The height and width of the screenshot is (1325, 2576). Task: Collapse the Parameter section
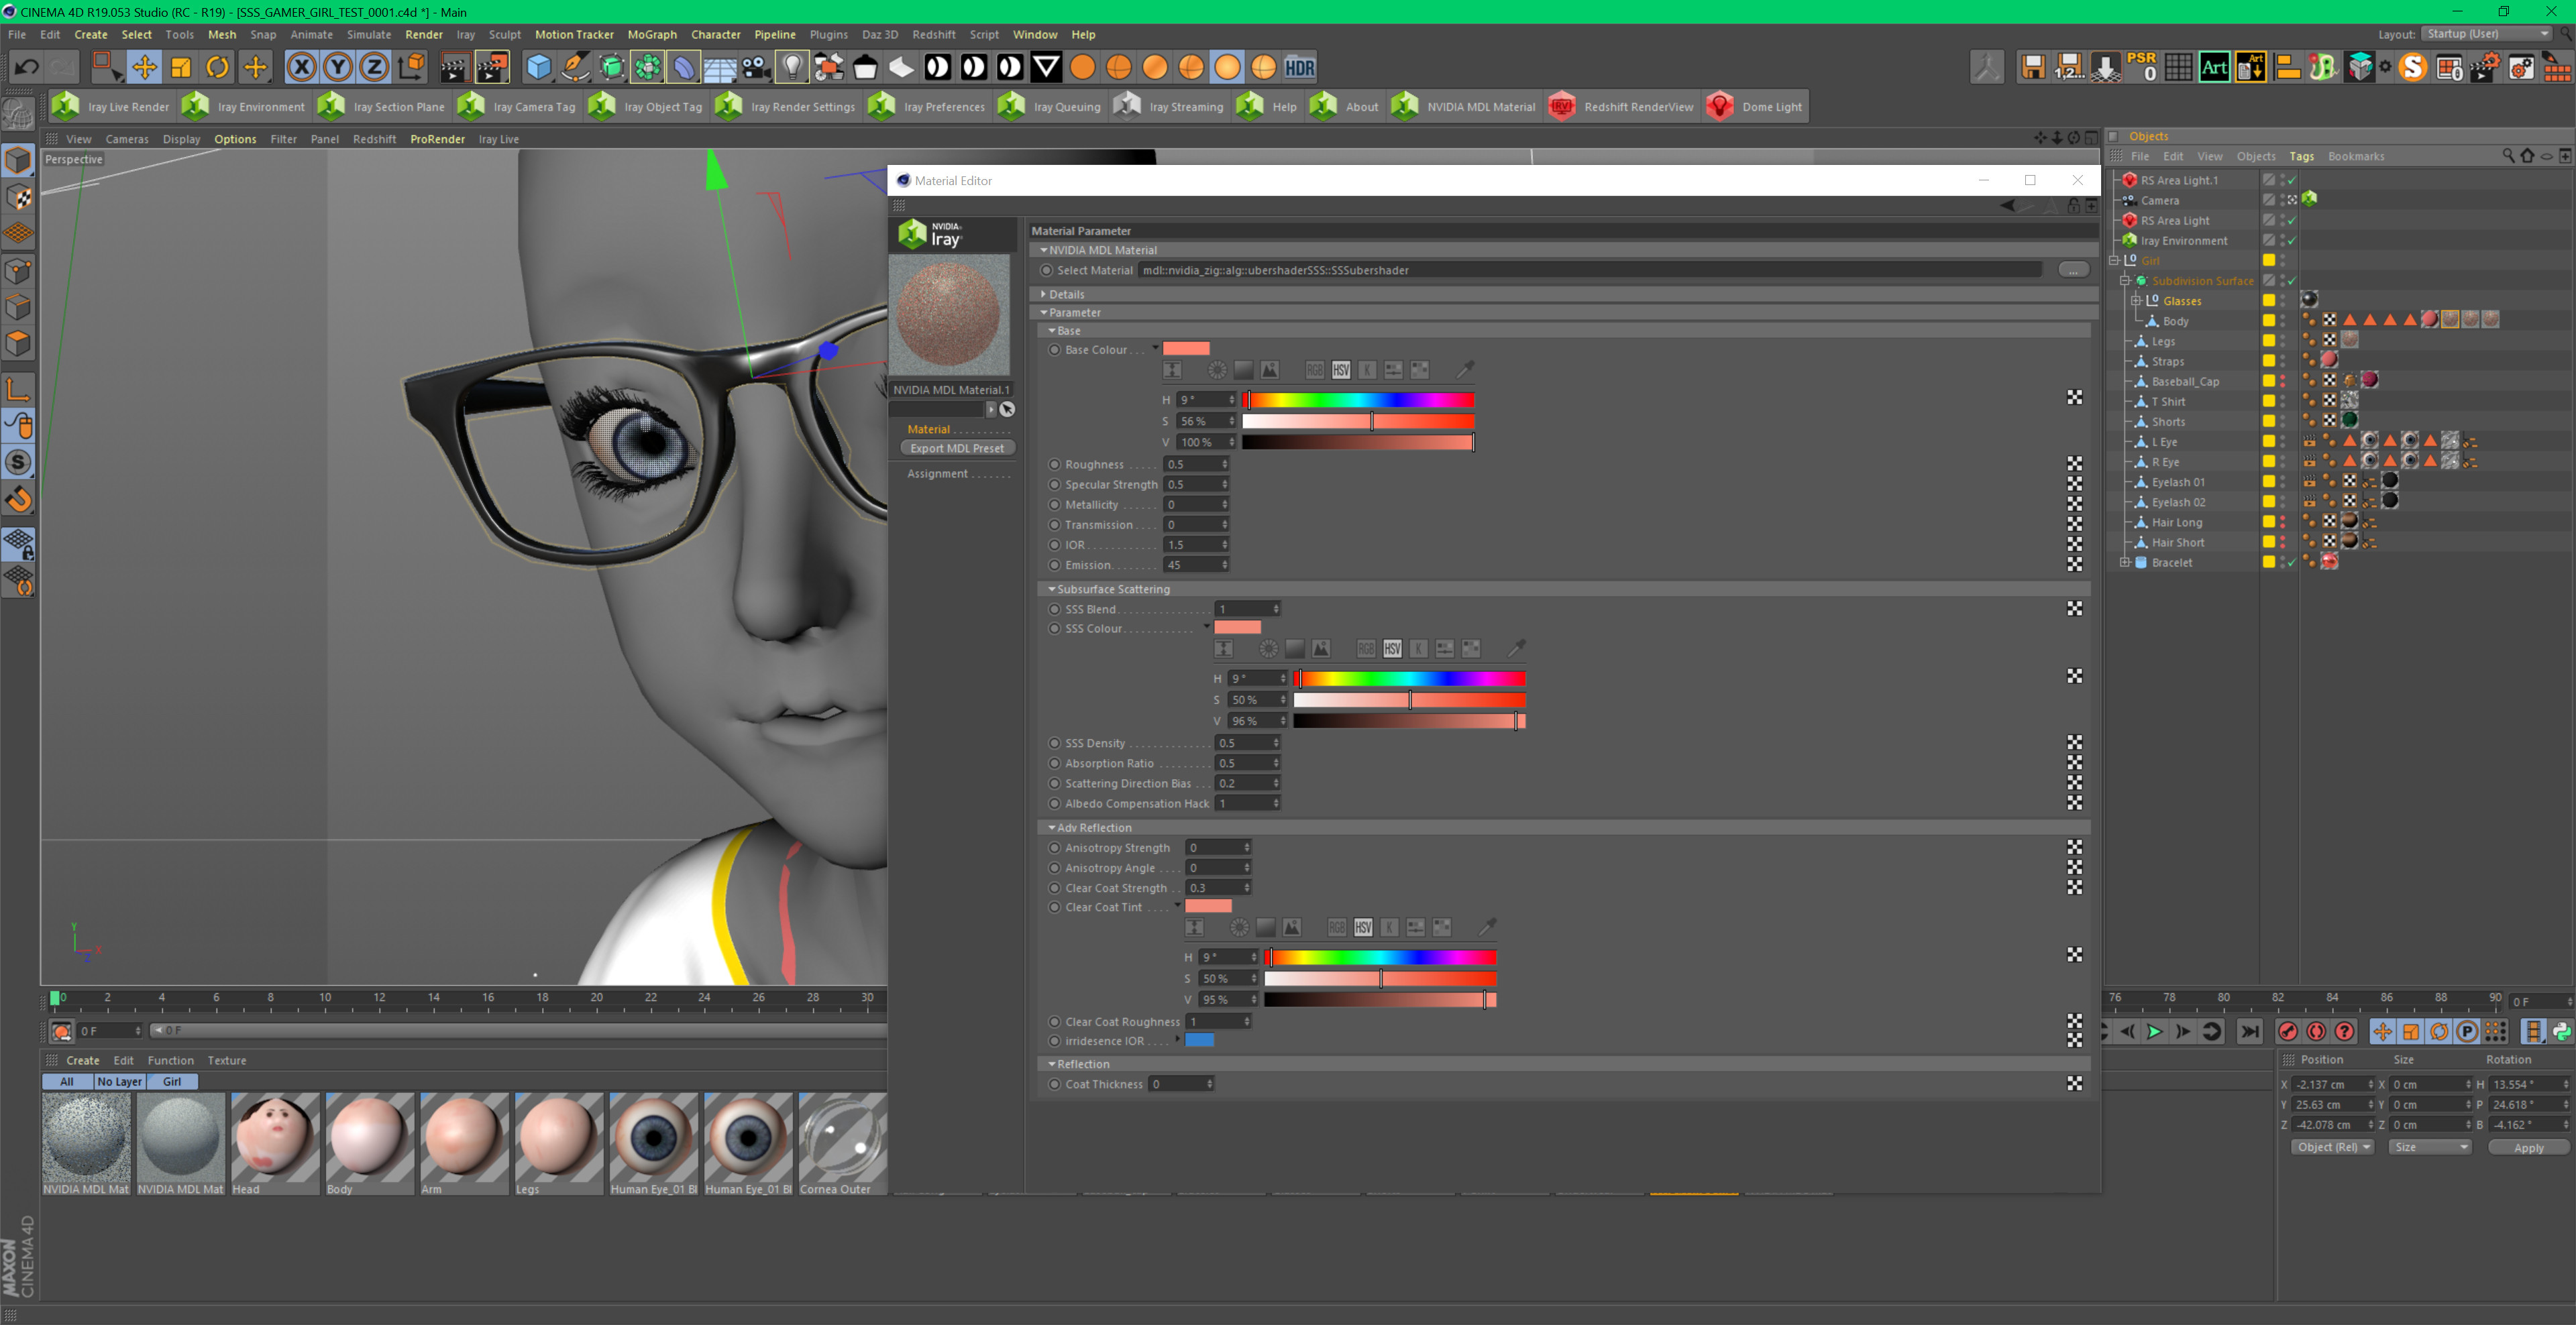[1044, 312]
